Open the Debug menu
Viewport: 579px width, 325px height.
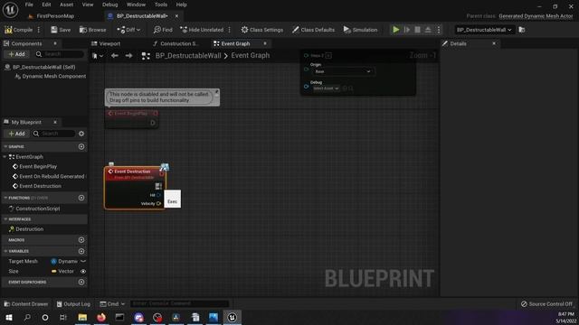click(x=109, y=5)
